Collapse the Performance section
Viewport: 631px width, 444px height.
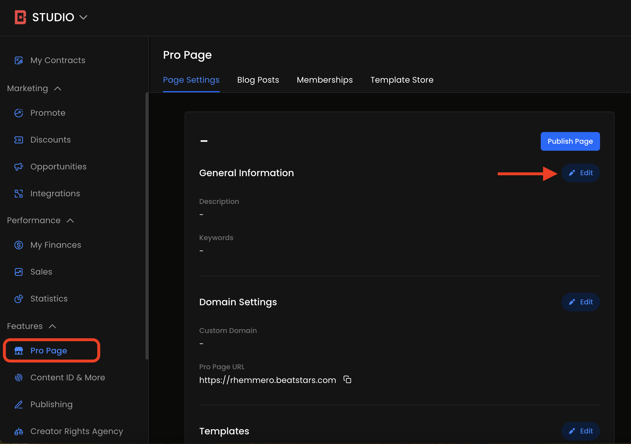pyautogui.click(x=70, y=221)
